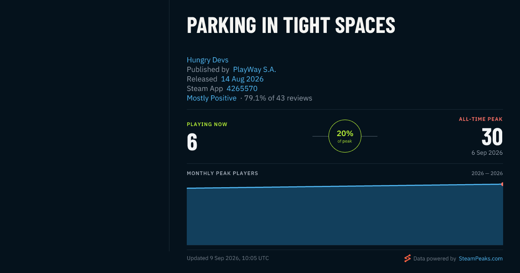The width and height of the screenshot is (520, 273).
Task: Click the red peak marker on chart
Action: point(502,184)
